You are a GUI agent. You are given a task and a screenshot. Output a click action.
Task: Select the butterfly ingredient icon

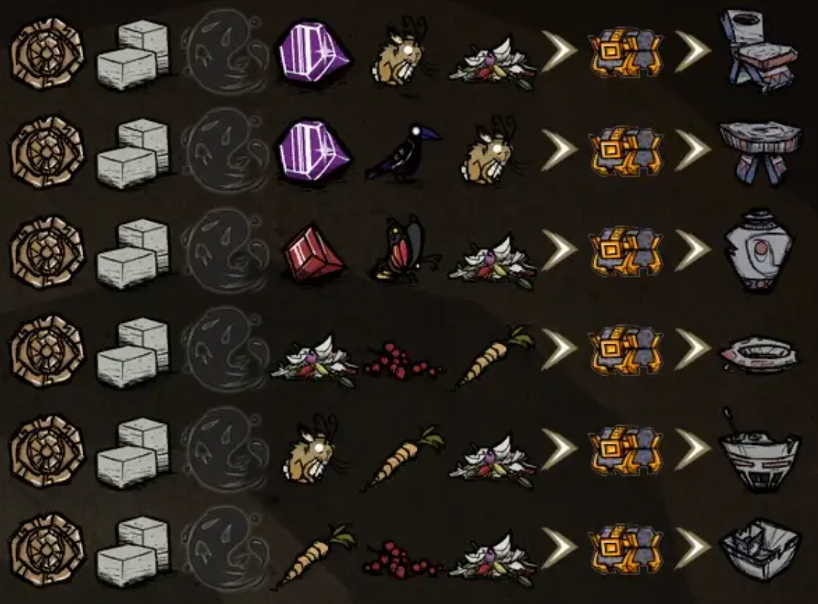(x=406, y=249)
